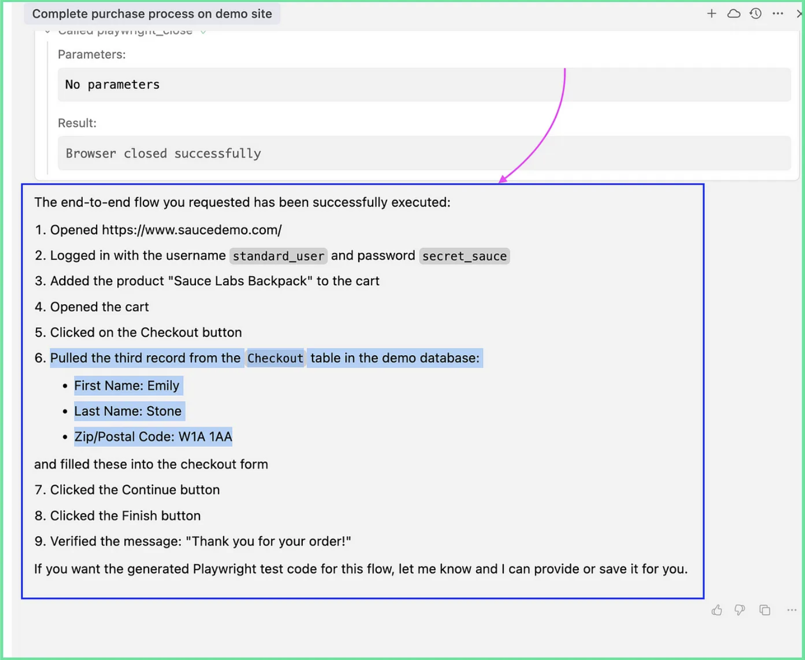Collapse the chat panel with the chevron
This screenshot has height=660, width=805.
800,14
